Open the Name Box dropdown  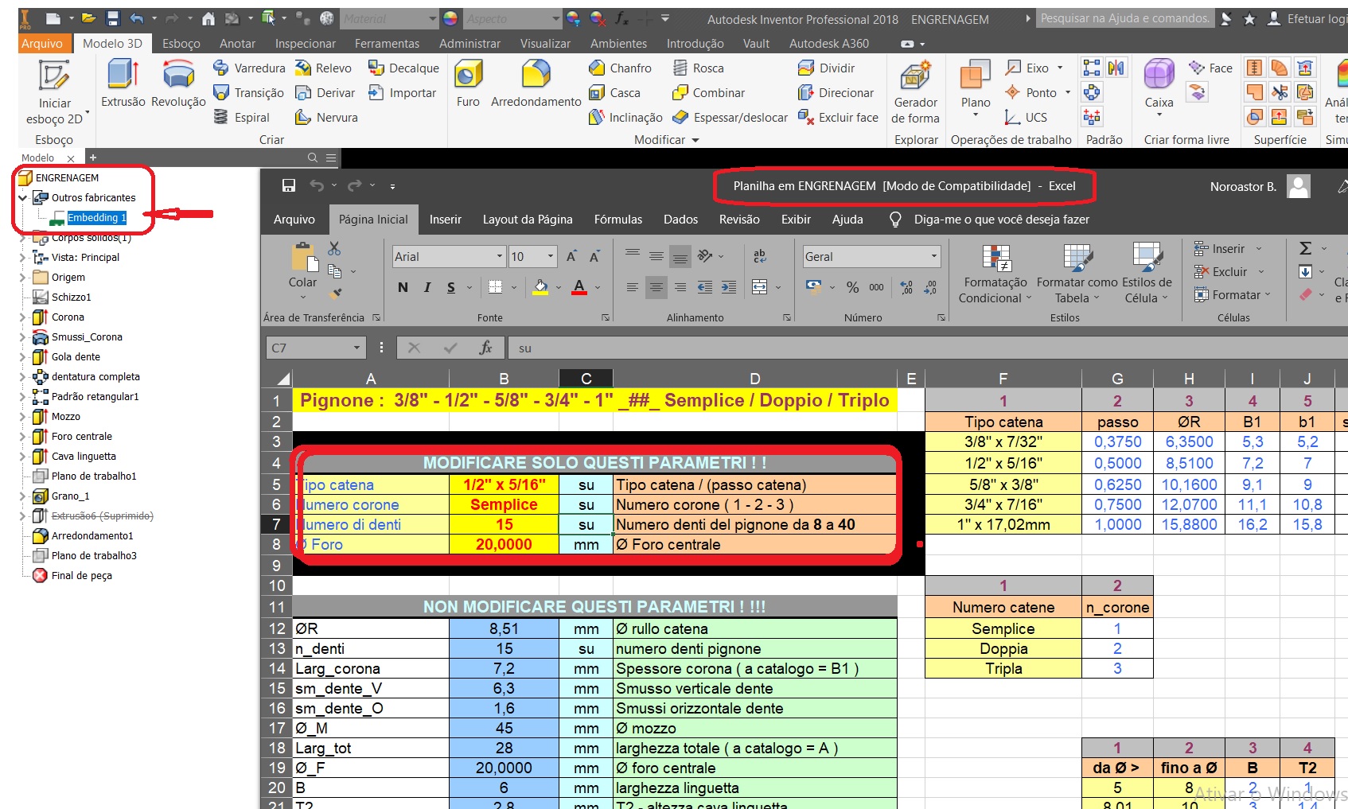coord(356,348)
